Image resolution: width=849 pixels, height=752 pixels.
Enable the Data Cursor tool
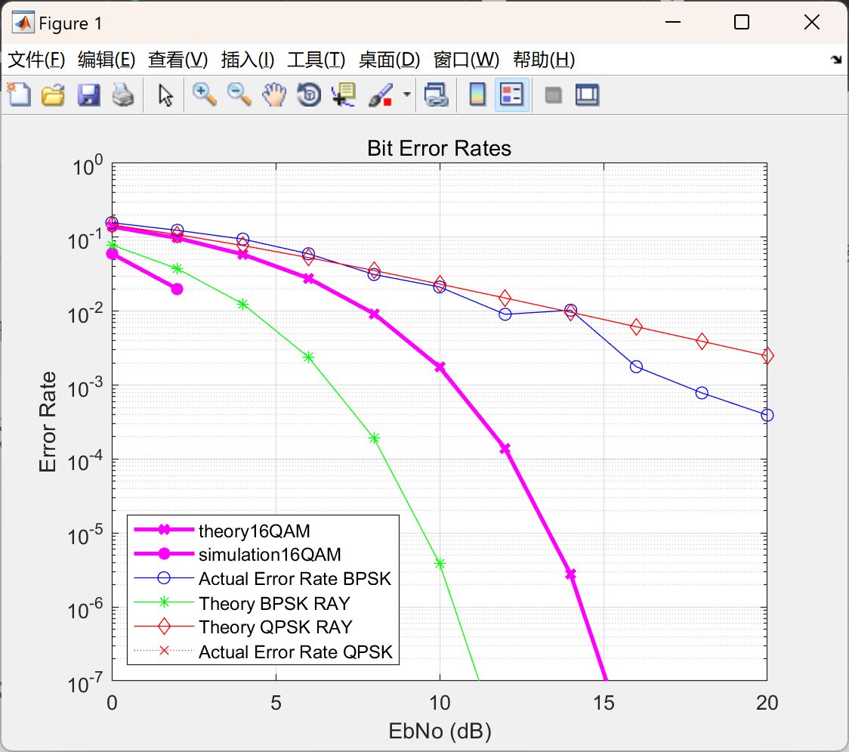344,94
